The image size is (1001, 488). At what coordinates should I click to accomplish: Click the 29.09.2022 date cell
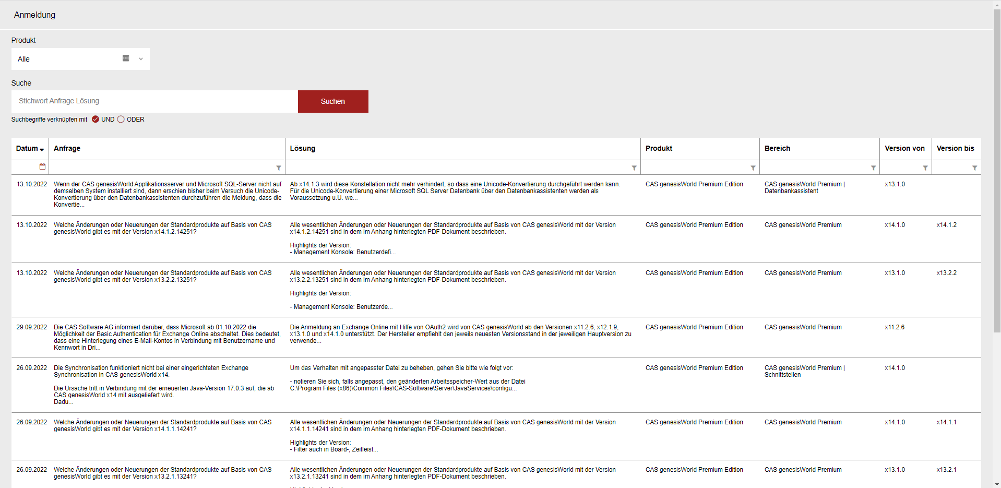31,327
